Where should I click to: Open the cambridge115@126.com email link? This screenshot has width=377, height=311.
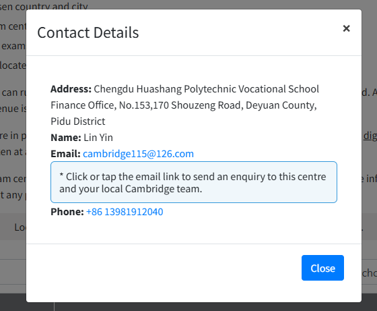pyautogui.click(x=138, y=154)
